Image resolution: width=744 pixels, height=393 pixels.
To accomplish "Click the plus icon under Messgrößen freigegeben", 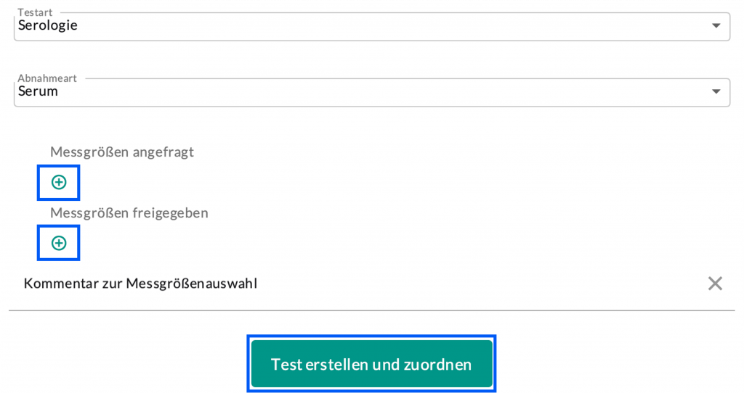I will point(58,243).
